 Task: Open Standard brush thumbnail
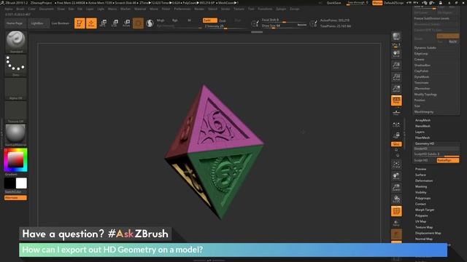pyautogui.click(x=16, y=42)
